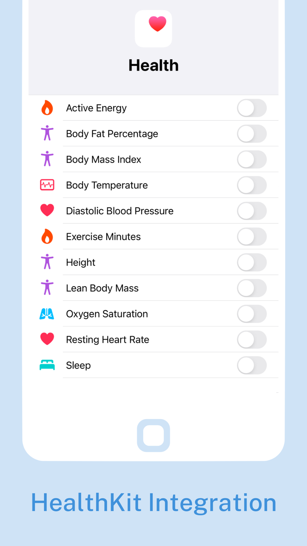Image resolution: width=307 pixels, height=546 pixels.
Task: Turn on the Resting Heart Rate toggle
Action: point(252,339)
